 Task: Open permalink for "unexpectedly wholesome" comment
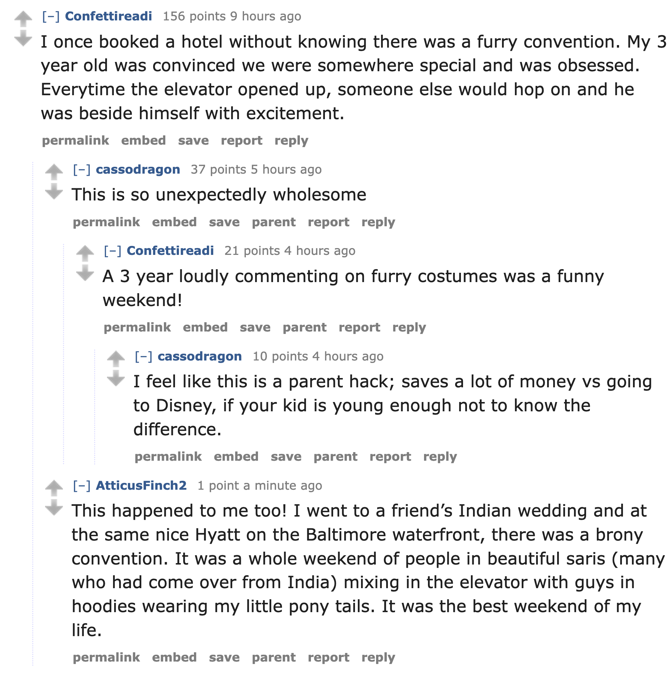click(106, 222)
